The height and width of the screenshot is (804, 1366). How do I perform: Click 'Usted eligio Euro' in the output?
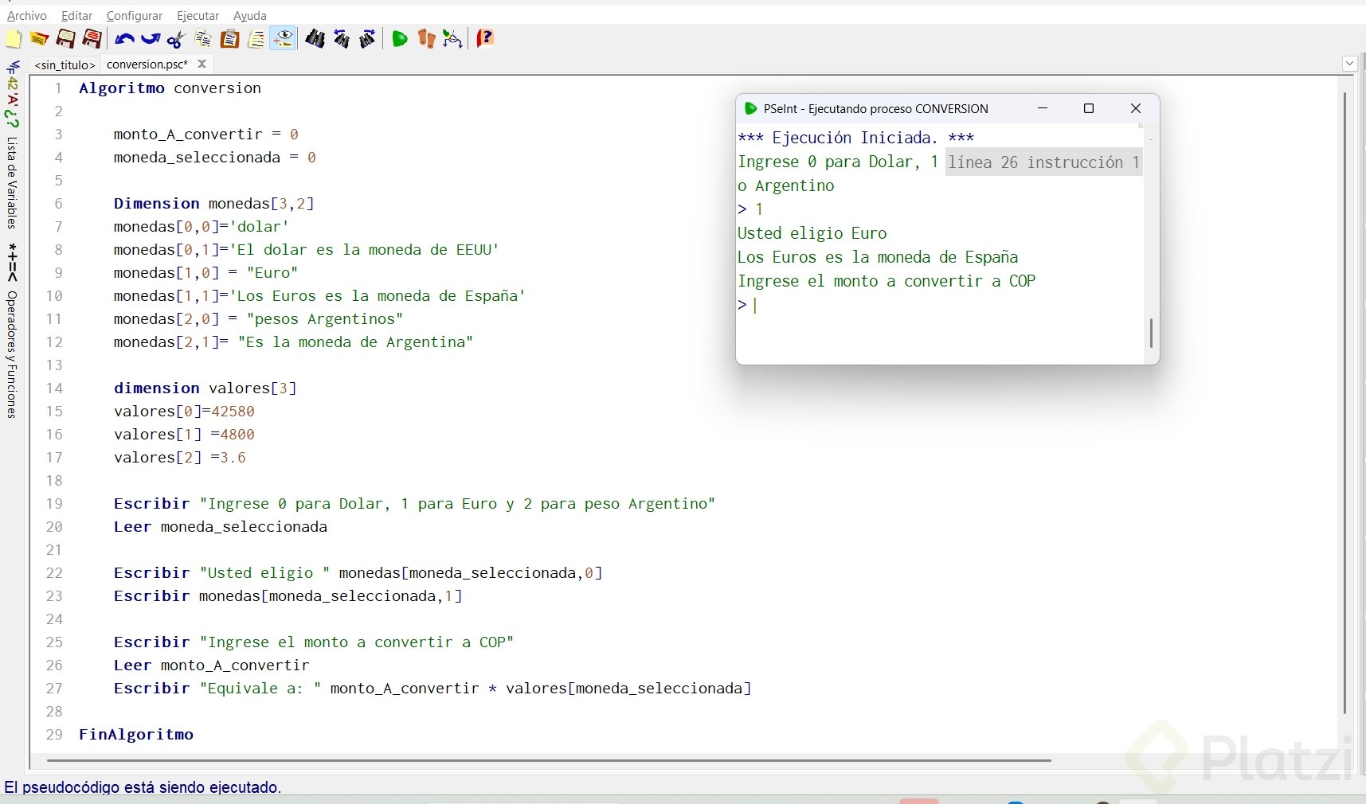point(812,233)
